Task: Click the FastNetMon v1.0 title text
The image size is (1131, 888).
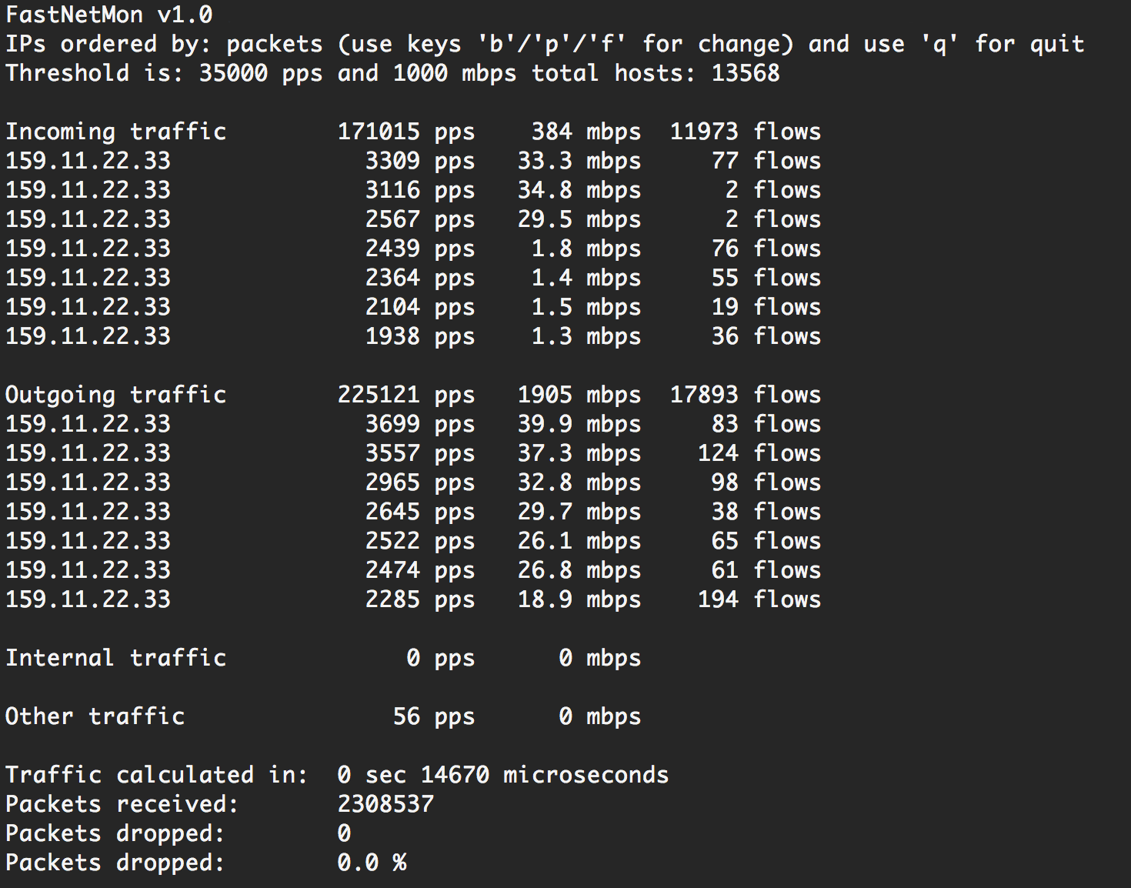Action: (x=109, y=15)
